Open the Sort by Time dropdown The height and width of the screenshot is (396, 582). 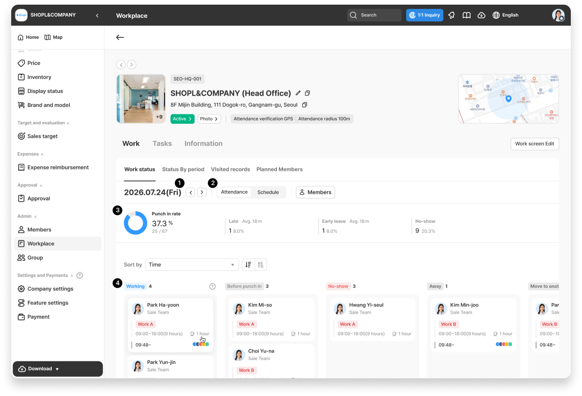(192, 265)
